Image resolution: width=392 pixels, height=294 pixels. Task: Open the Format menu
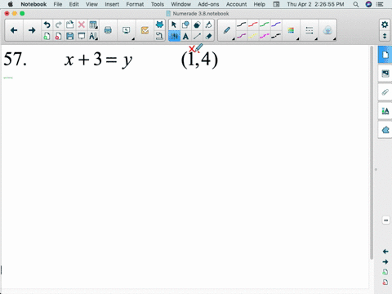[x=135, y=4]
